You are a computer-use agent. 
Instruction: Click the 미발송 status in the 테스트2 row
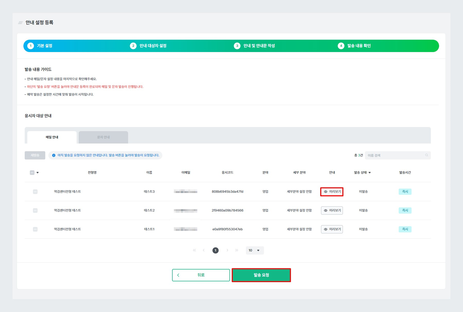(x=363, y=210)
